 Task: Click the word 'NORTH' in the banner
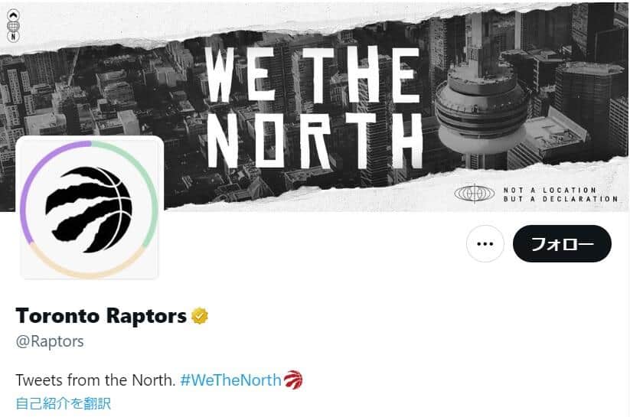[x=315, y=140]
